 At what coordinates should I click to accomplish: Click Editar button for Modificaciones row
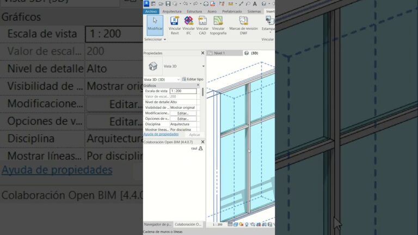click(x=183, y=113)
